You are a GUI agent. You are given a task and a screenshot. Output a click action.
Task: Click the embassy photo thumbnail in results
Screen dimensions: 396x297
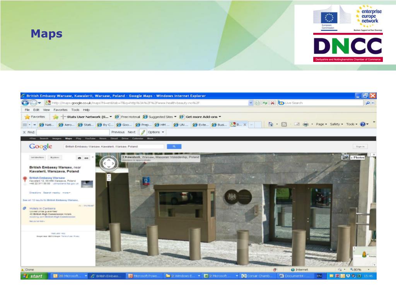coord(87,184)
